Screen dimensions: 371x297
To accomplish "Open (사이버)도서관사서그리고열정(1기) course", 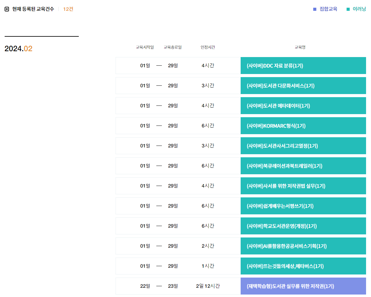I will click(303, 146).
